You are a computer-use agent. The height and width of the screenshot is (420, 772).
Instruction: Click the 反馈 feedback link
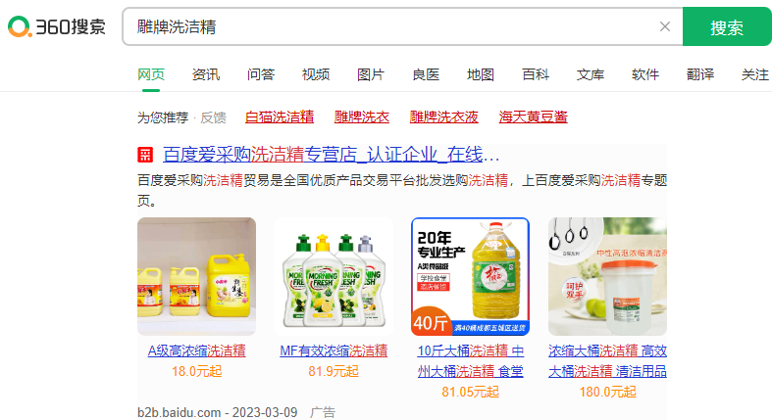click(x=213, y=117)
